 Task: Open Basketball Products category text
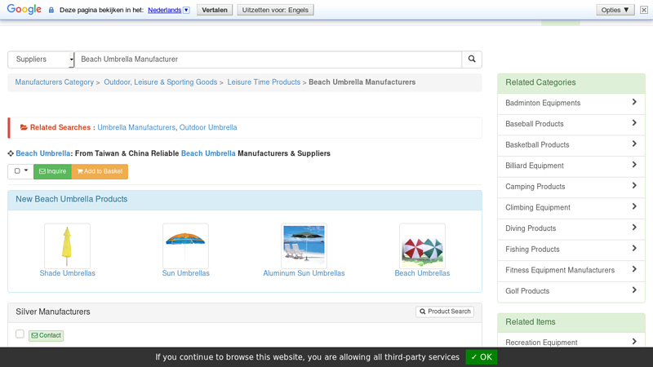tap(537, 145)
